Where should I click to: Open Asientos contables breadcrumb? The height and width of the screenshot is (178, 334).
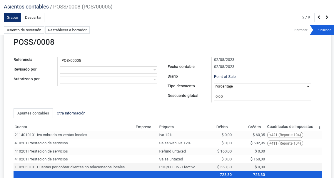(26, 6)
